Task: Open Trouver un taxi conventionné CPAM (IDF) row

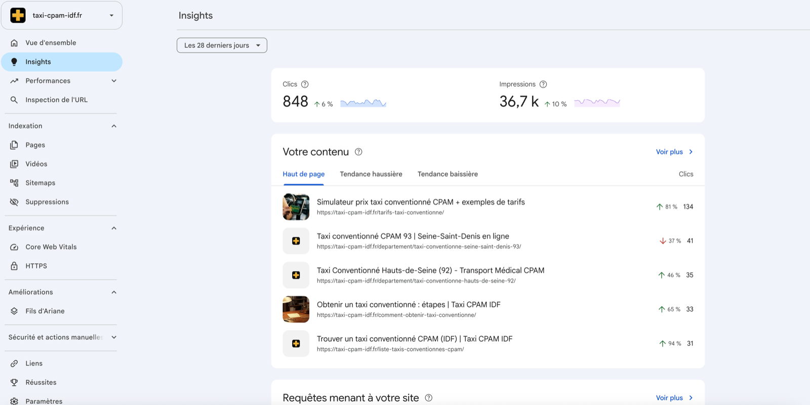Action: tap(488, 343)
